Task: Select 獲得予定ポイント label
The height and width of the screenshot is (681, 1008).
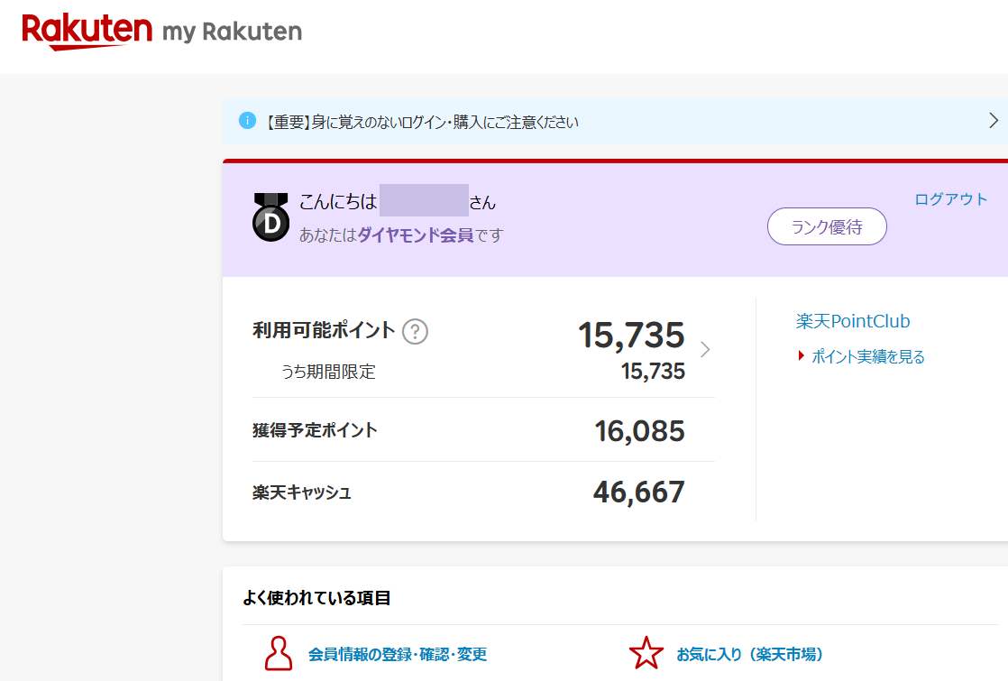Action: (315, 430)
